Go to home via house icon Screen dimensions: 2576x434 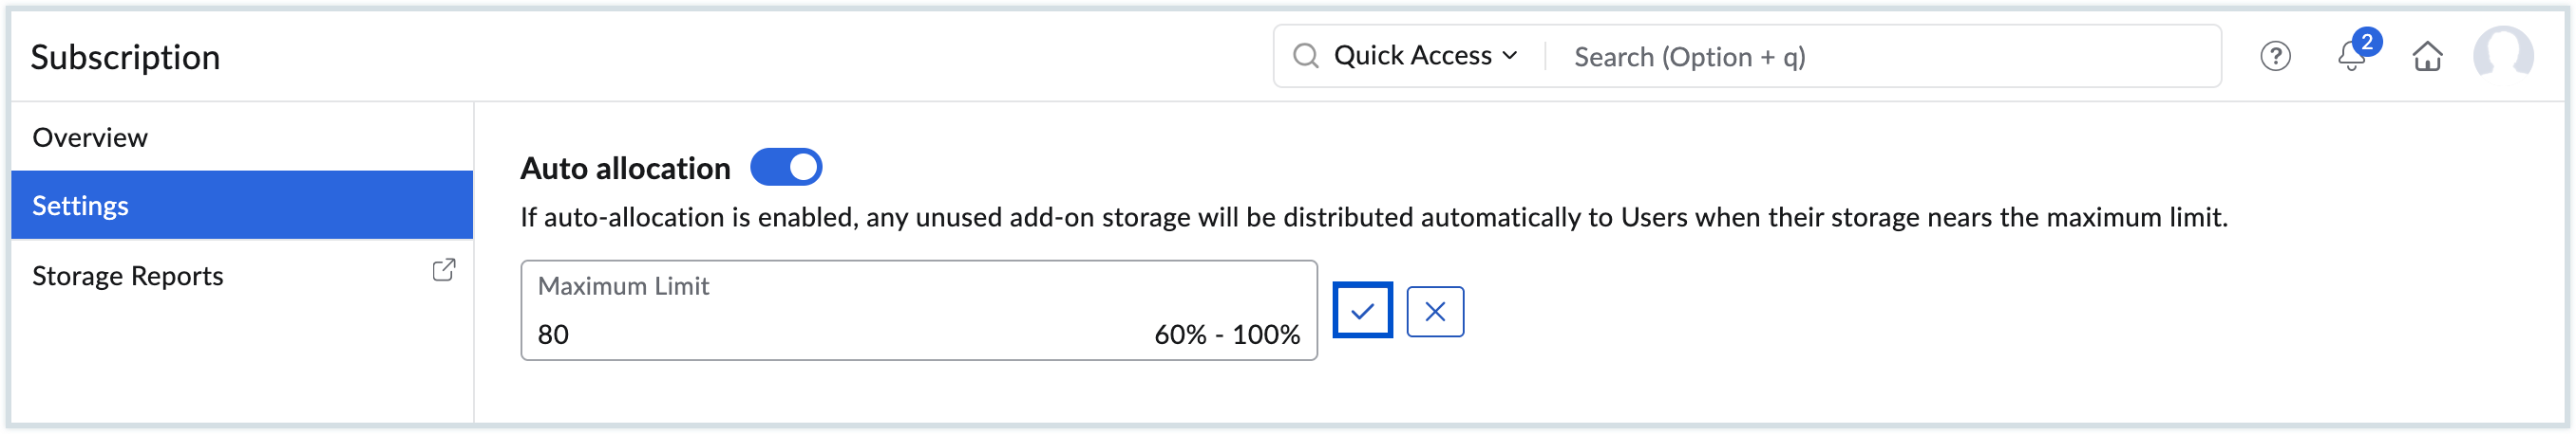2427,57
